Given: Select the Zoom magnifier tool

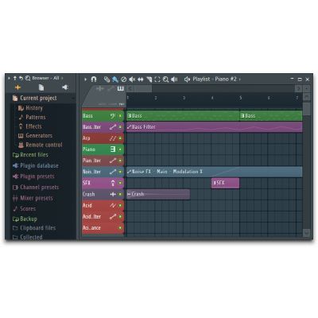Looking at the screenshot, I should (165, 79).
